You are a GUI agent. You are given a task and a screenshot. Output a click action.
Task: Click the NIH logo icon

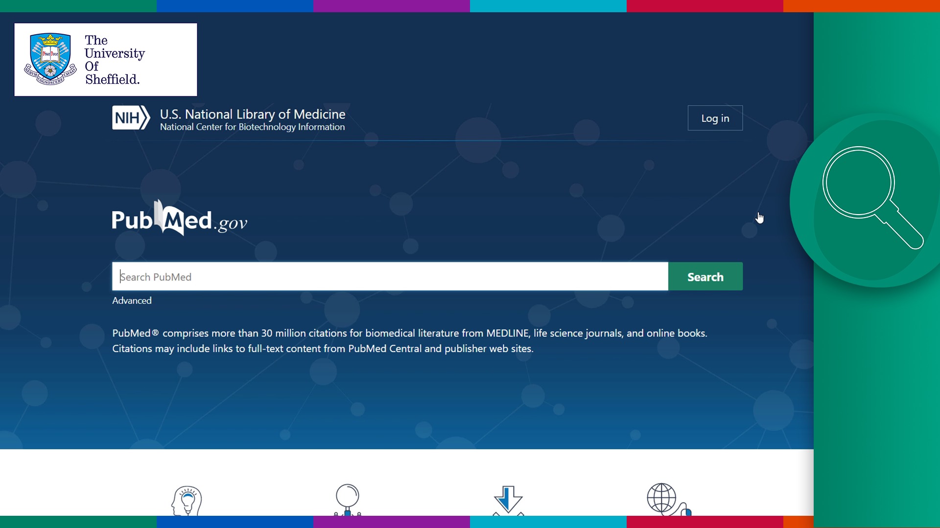(x=130, y=118)
